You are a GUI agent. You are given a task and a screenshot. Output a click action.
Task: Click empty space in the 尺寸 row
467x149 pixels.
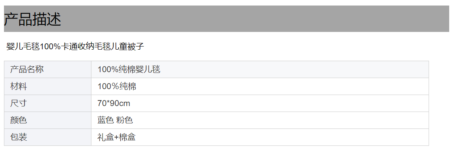tap(280, 103)
